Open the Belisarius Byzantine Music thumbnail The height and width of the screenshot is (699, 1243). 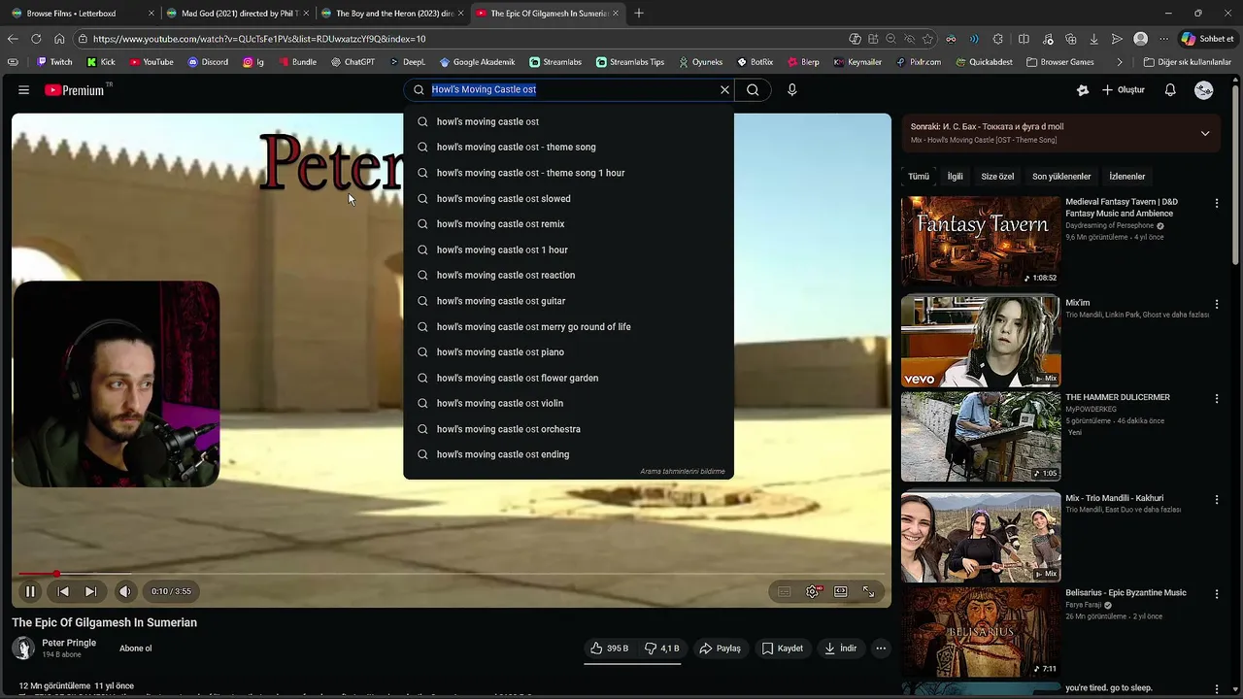pyautogui.click(x=981, y=632)
